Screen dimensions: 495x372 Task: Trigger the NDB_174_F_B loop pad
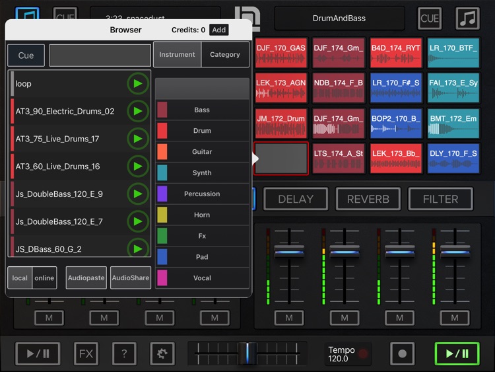pos(339,88)
